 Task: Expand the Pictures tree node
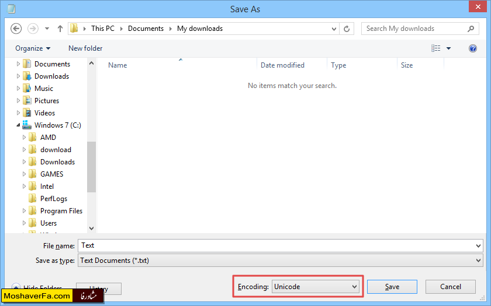pos(18,100)
